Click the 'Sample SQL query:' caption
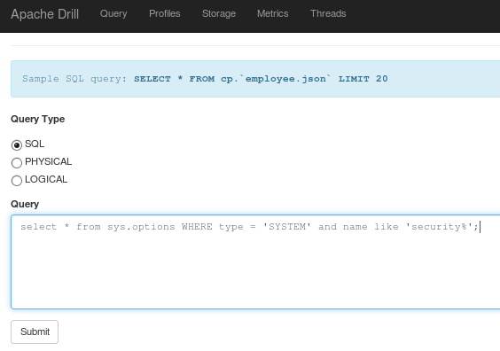 74,79
